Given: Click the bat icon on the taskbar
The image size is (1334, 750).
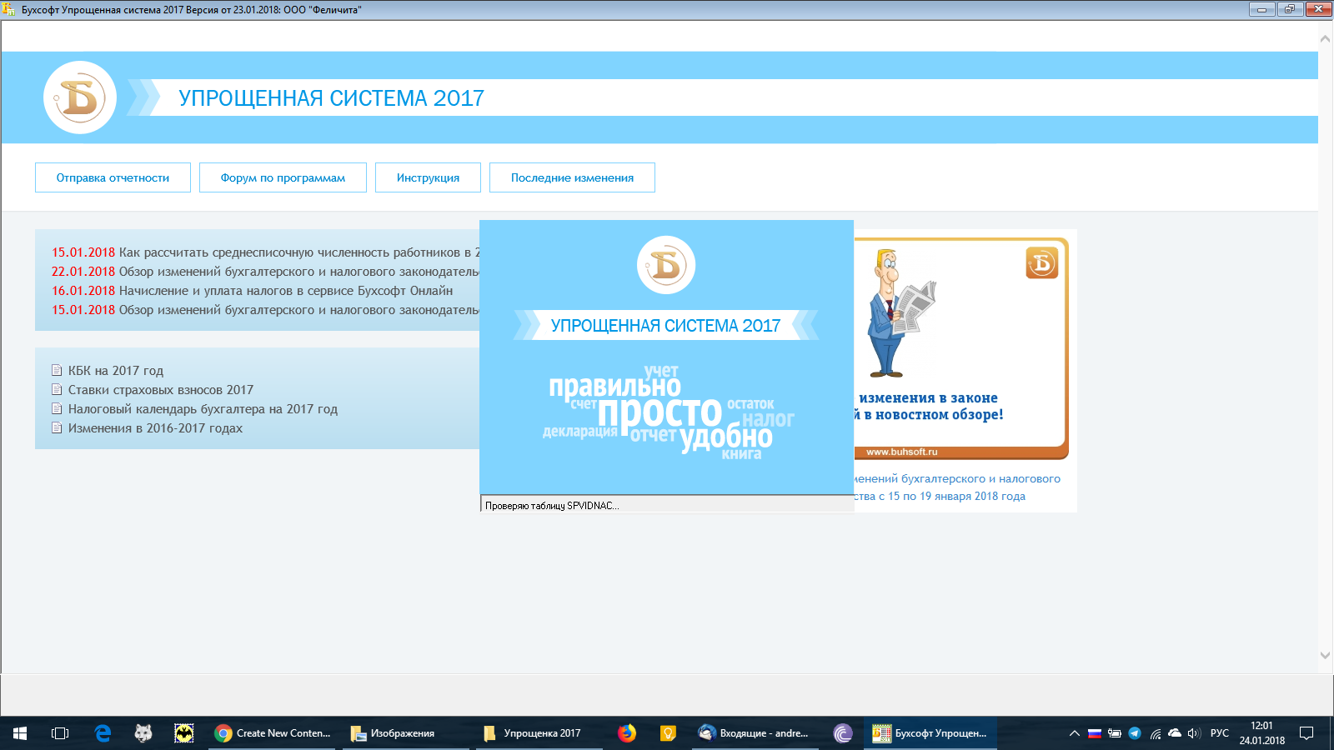Looking at the screenshot, I should pyautogui.click(x=184, y=733).
